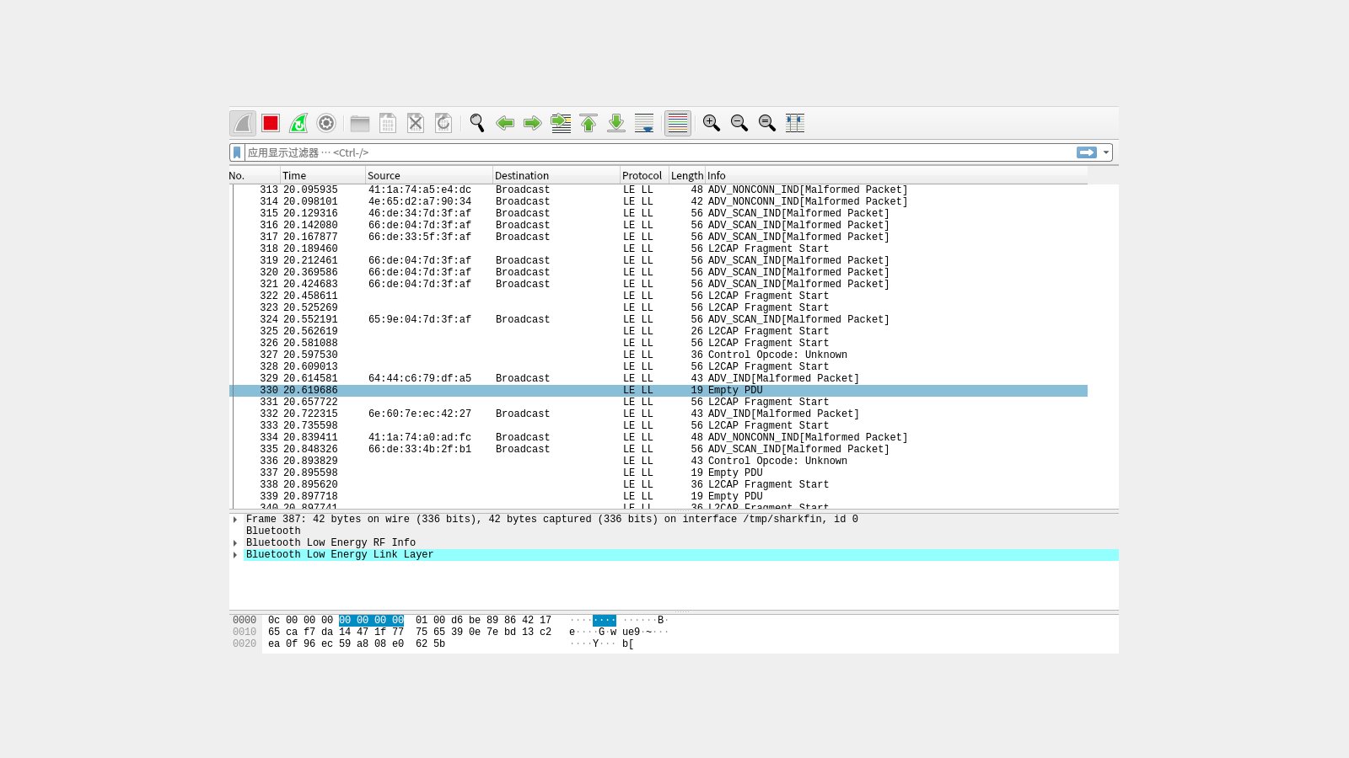Sort by Time column header

(323, 176)
